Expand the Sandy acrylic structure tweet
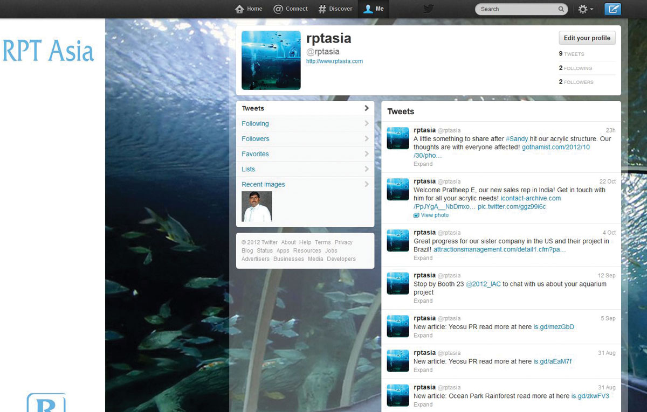 [x=423, y=164]
